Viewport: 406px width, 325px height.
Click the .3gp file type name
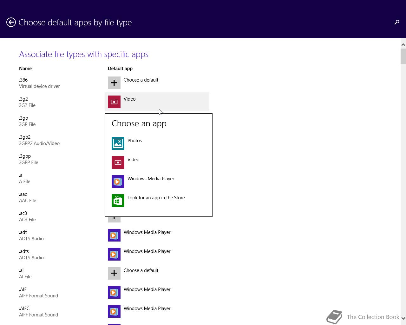(23, 118)
